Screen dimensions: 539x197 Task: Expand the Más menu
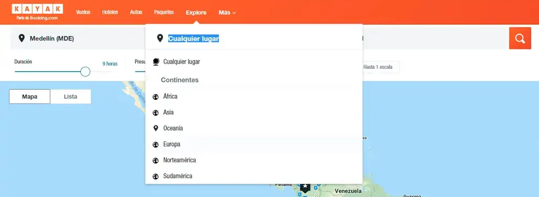[x=227, y=13]
